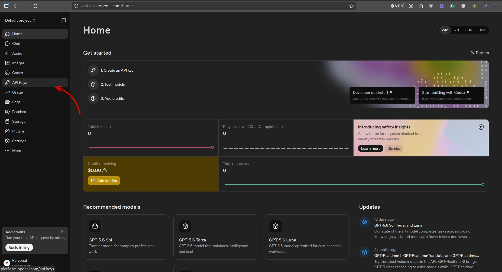Reload the page in the browser
Image resolution: width=502 pixels, height=272 pixels.
tap(35, 6)
